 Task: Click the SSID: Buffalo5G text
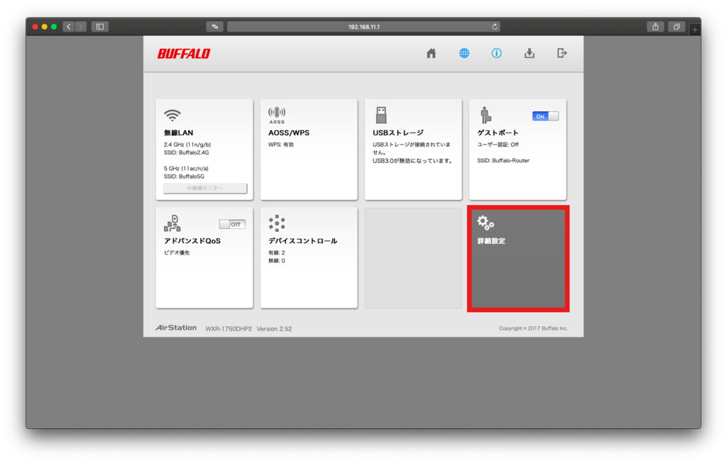tap(184, 177)
